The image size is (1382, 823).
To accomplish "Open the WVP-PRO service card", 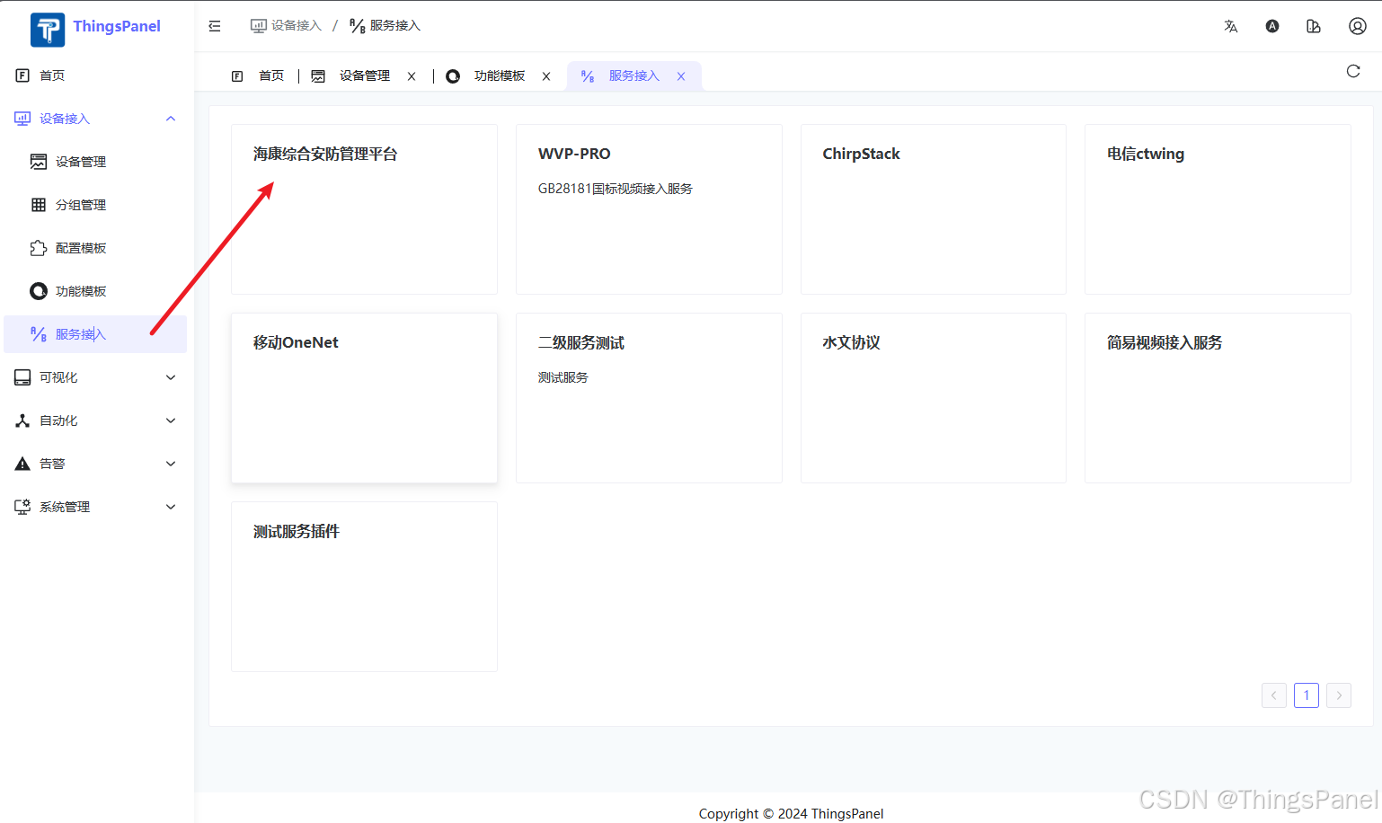I will coord(649,209).
